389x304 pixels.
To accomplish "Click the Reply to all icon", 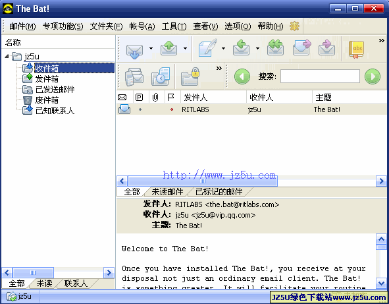I will 275,47.
